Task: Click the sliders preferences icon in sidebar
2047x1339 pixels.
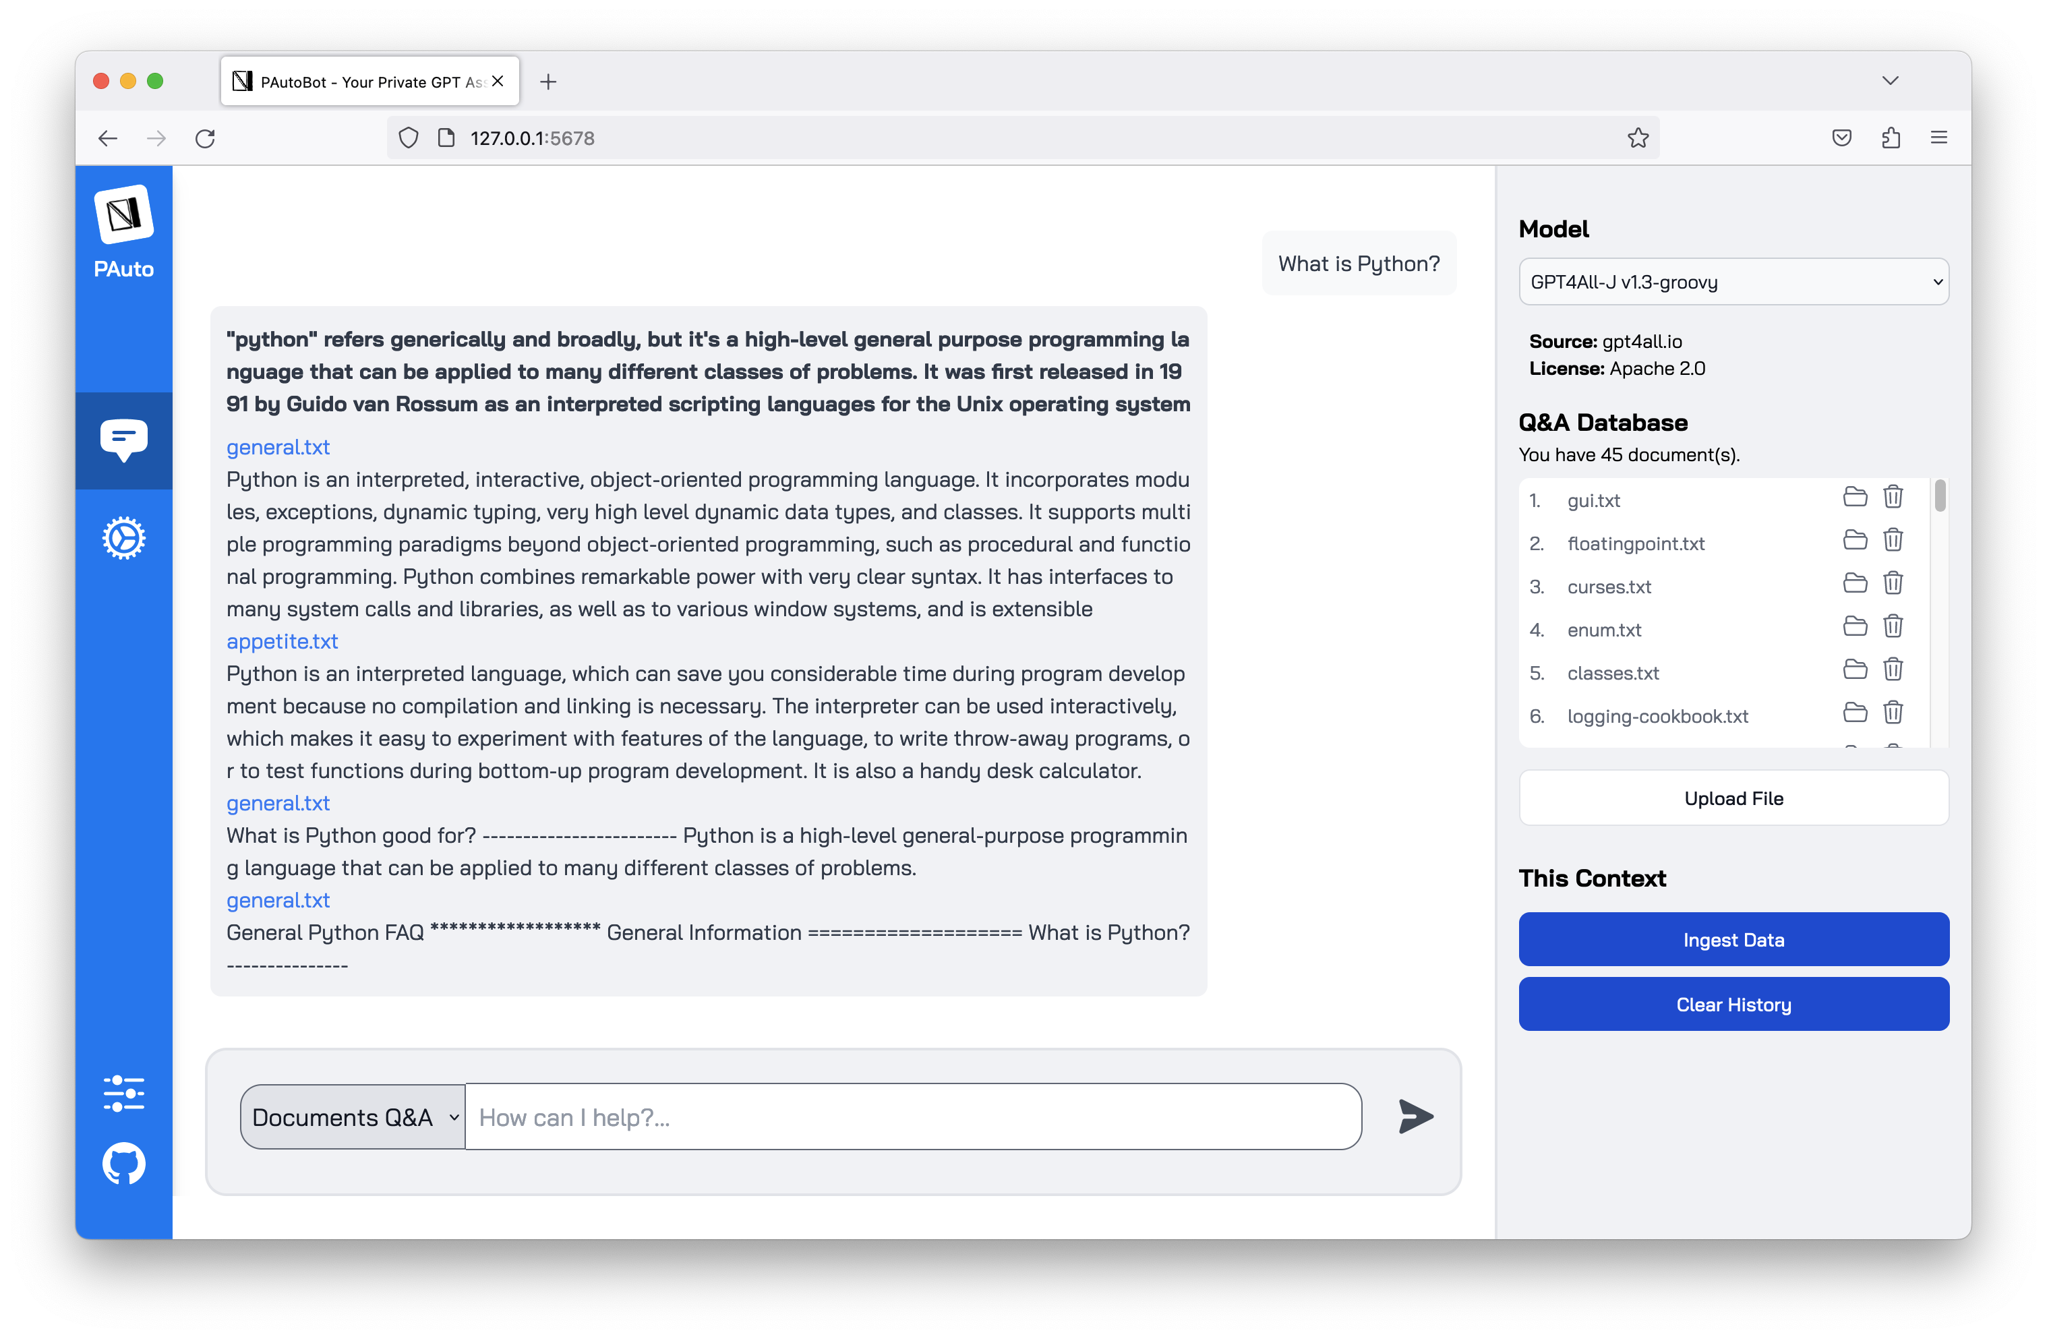Action: 123,1092
